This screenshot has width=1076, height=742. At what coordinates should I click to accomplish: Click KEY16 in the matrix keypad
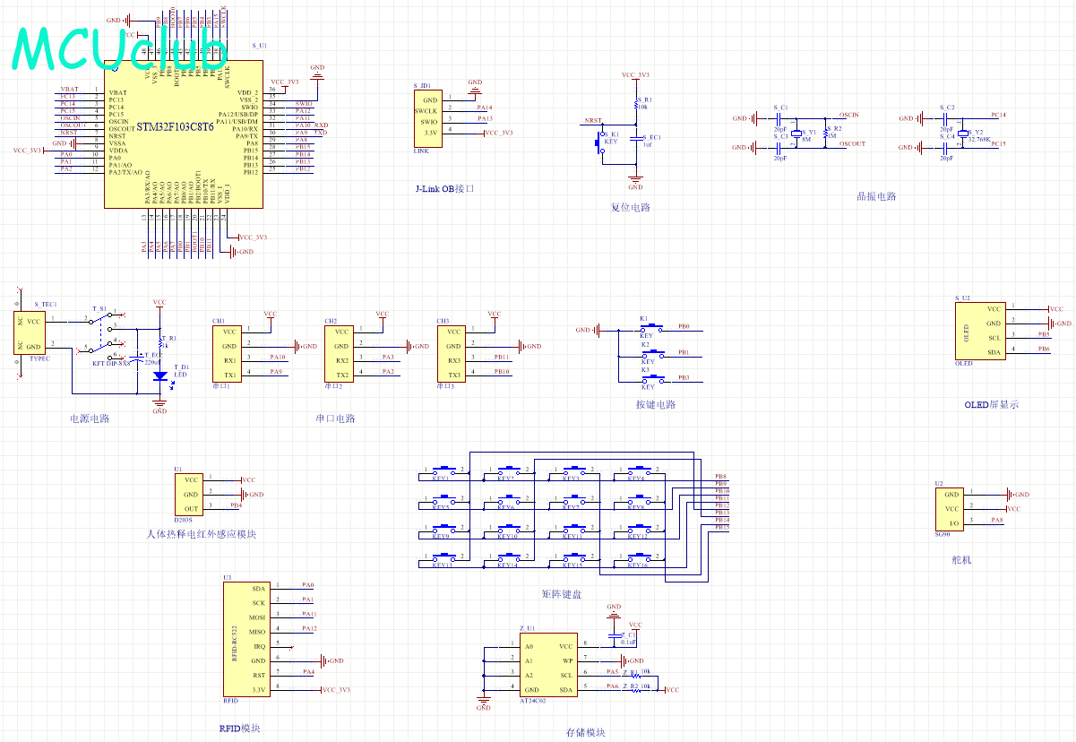click(x=639, y=558)
